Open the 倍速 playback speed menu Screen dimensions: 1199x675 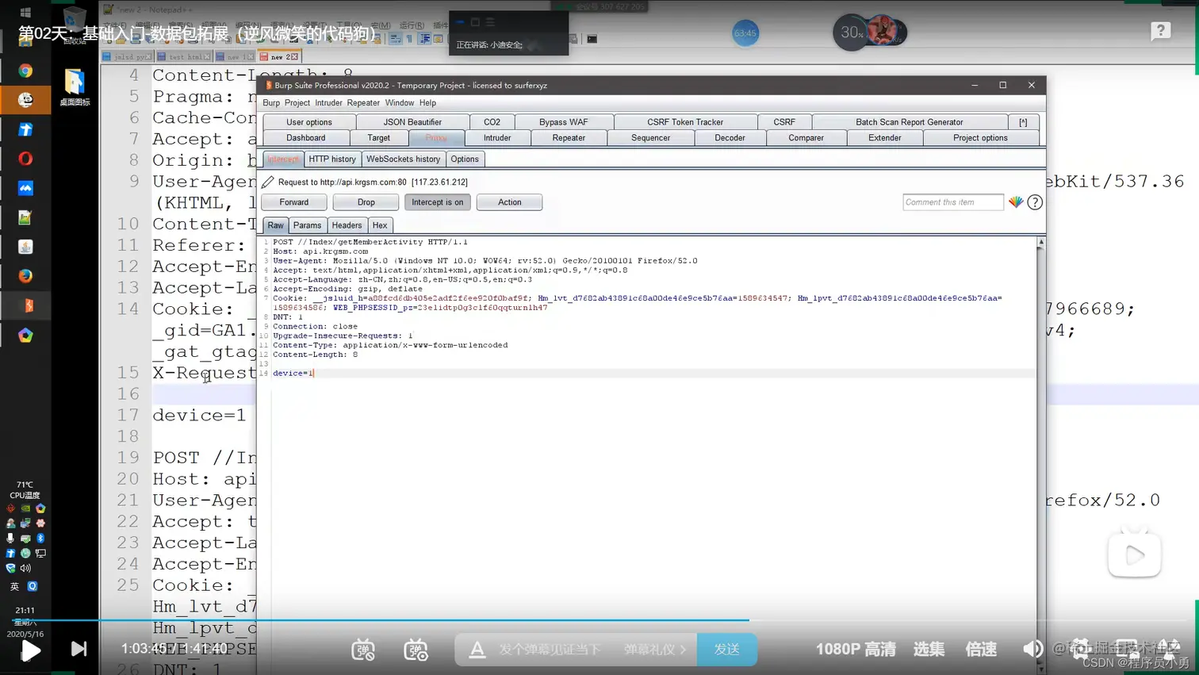pos(981,650)
